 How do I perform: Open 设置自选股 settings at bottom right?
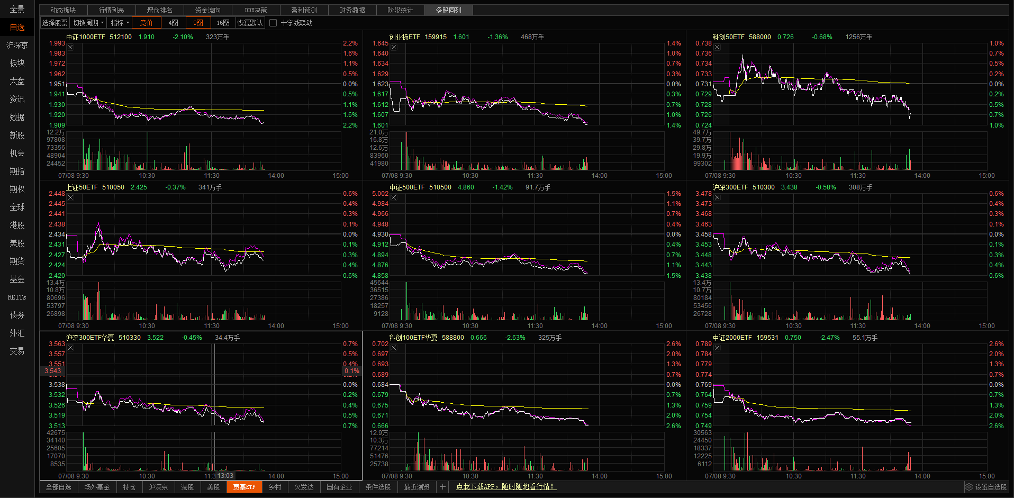(x=986, y=487)
